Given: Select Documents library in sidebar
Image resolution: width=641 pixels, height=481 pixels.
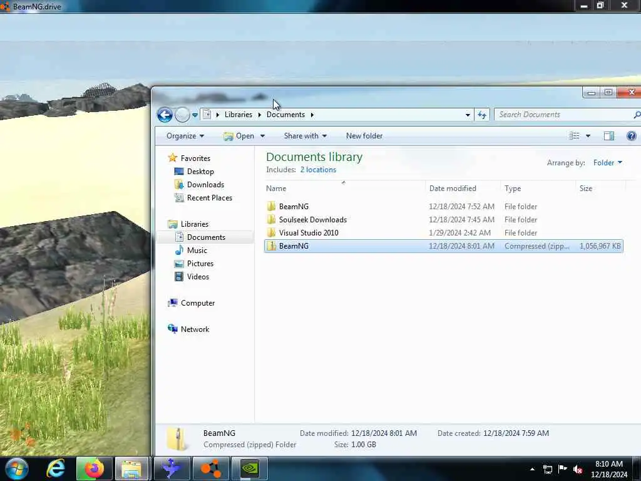Looking at the screenshot, I should tap(206, 237).
